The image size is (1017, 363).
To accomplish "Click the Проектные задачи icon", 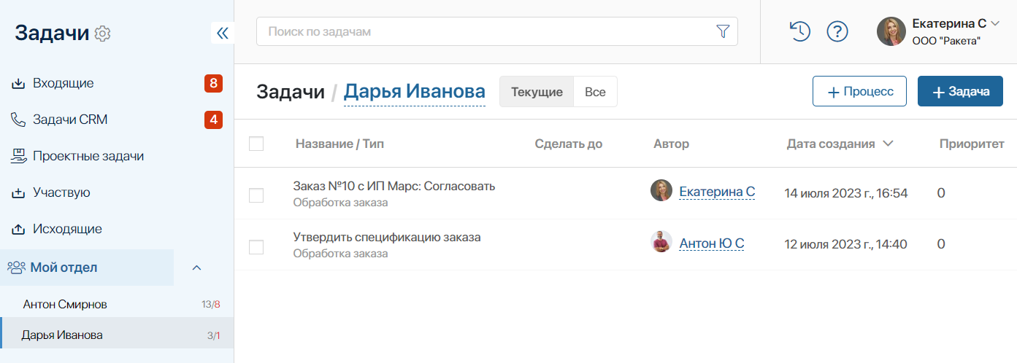I will pyautogui.click(x=18, y=156).
